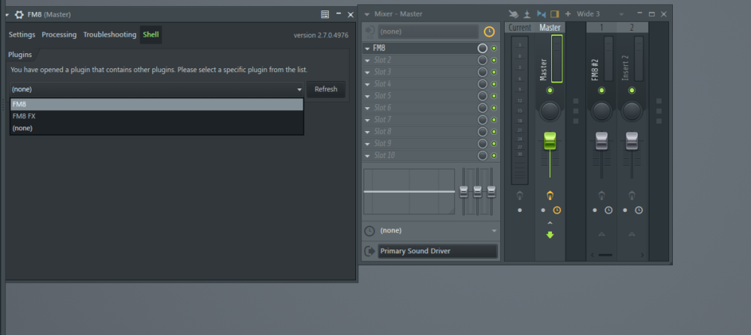This screenshot has height=335, width=751.
Task: Open the Troubleshooting tab
Action: (x=110, y=35)
